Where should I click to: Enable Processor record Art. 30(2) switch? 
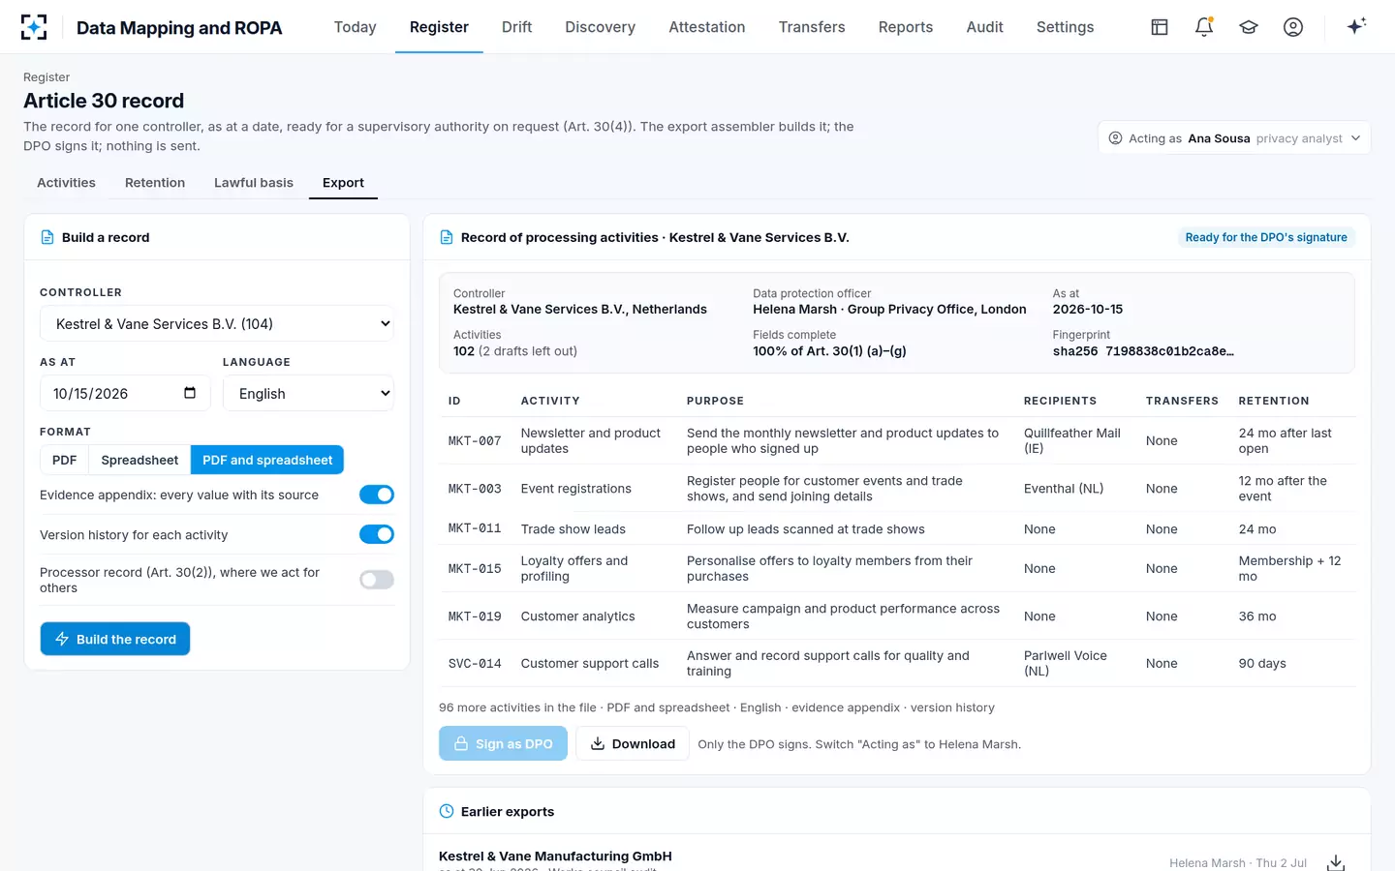pyautogui.click(x=377, y=580)
